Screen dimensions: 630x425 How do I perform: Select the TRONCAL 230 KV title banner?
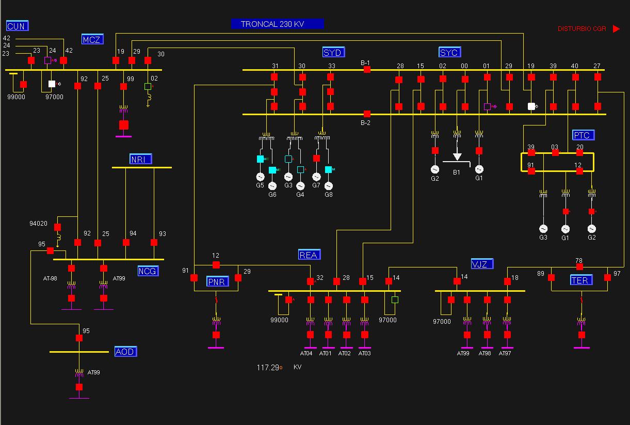(278, 24)
